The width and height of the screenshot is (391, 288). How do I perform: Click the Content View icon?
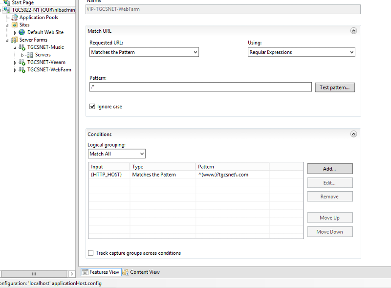(x=126, y=272)
